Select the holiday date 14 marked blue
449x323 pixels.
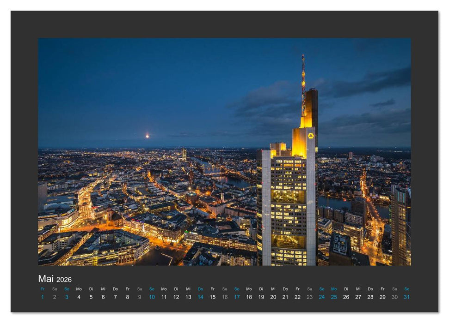[x=200, y=297]
